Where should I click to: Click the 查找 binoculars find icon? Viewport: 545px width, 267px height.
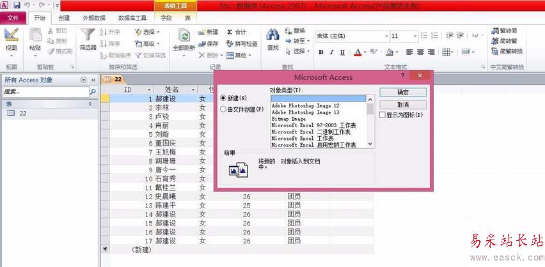pyautogui.click(x=273, y=34)
